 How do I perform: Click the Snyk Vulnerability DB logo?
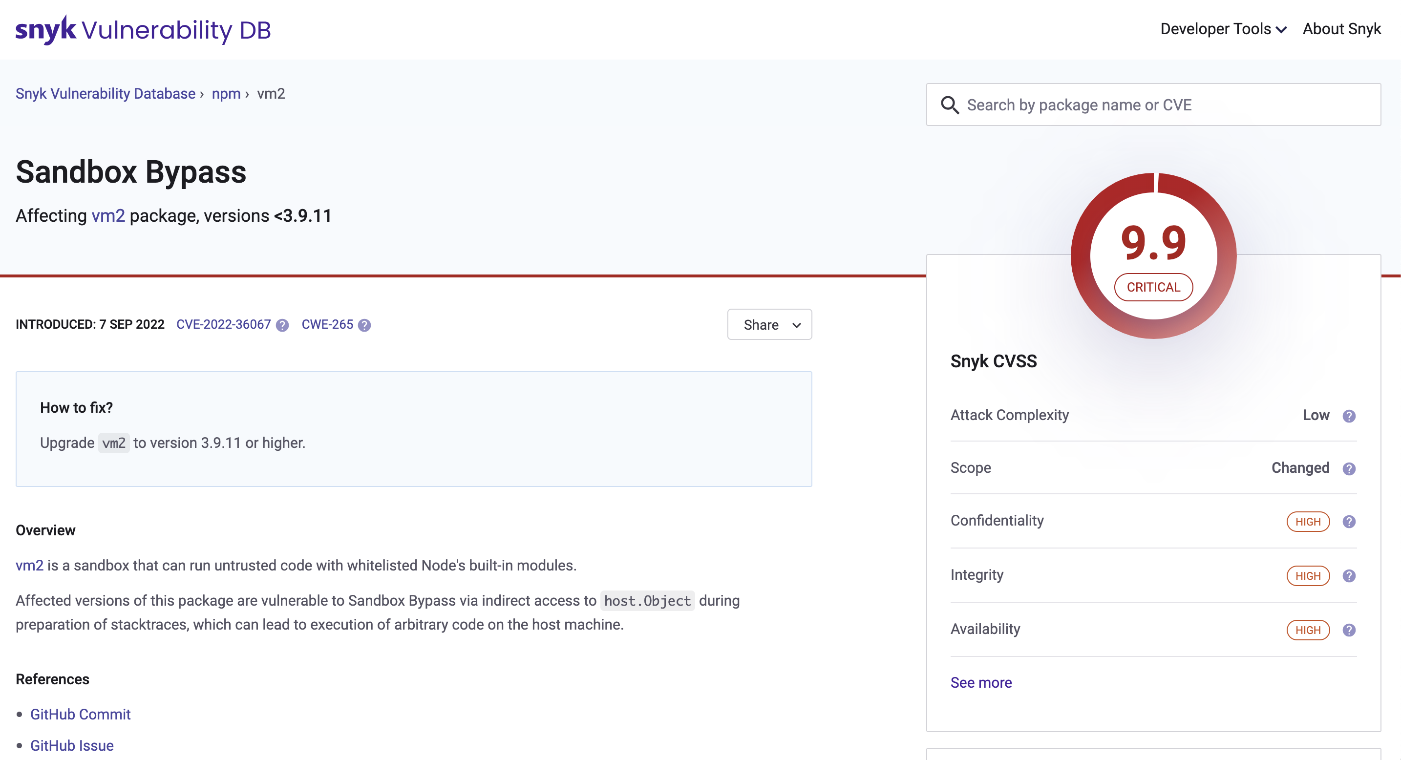click(143, 30)
